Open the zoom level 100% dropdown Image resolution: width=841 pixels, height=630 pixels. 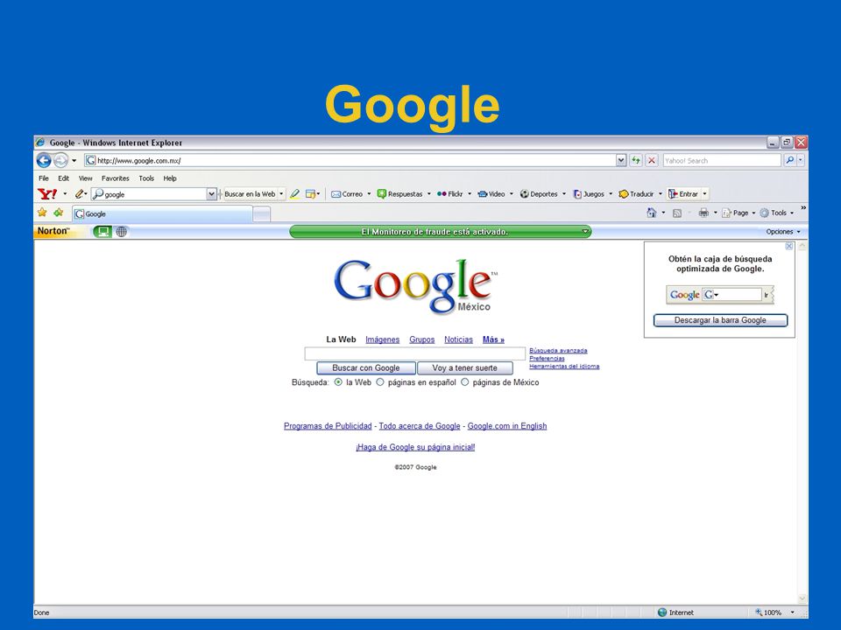(792, 612)
